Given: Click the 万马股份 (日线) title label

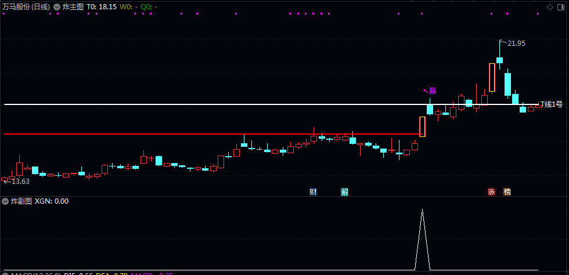Looking at the screenshot, I should pyautogui.click(x=26, y=7).
